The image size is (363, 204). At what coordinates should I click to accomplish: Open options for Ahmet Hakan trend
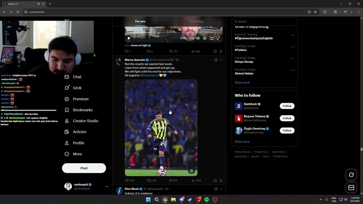tap(293, 70)
